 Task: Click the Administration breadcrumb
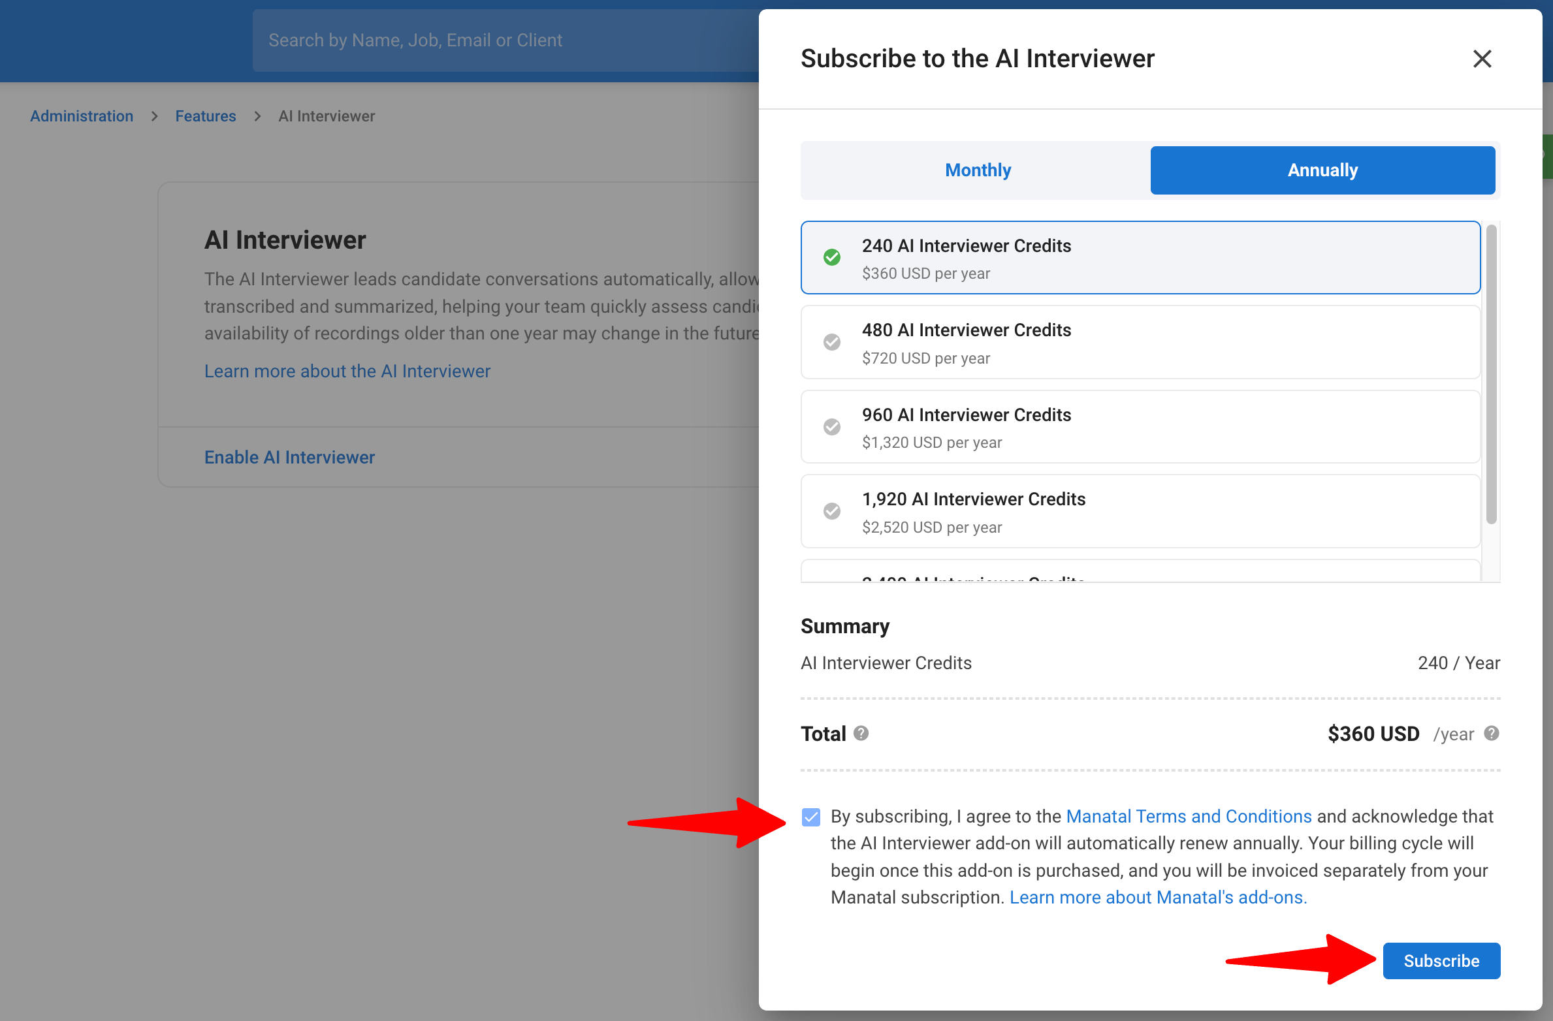82,116
